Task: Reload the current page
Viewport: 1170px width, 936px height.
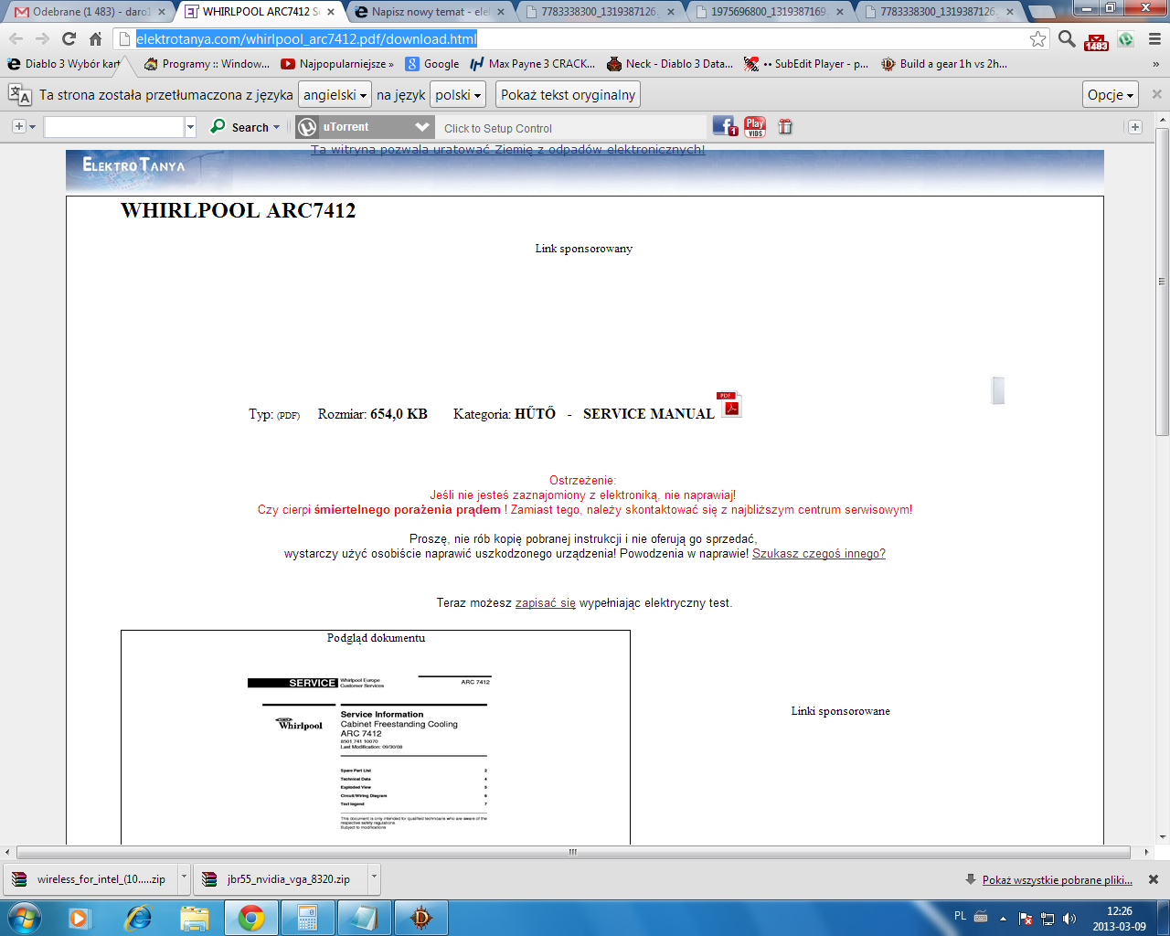Action: [69, 38]
